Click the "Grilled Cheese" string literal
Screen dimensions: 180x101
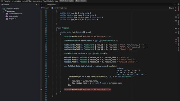tap(127, 62)
